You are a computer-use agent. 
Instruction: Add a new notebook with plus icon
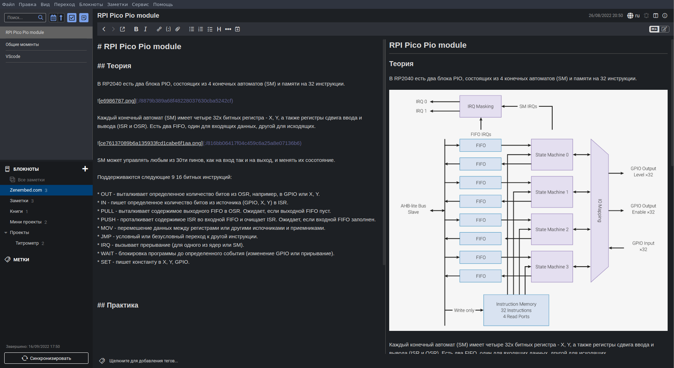(85, 169)
